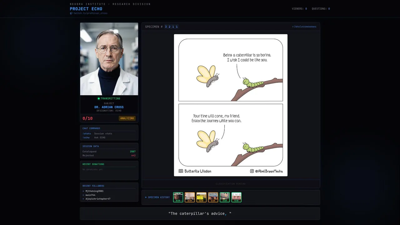Click follower Ajayichristopher47
400x225 pixels.
98,199
